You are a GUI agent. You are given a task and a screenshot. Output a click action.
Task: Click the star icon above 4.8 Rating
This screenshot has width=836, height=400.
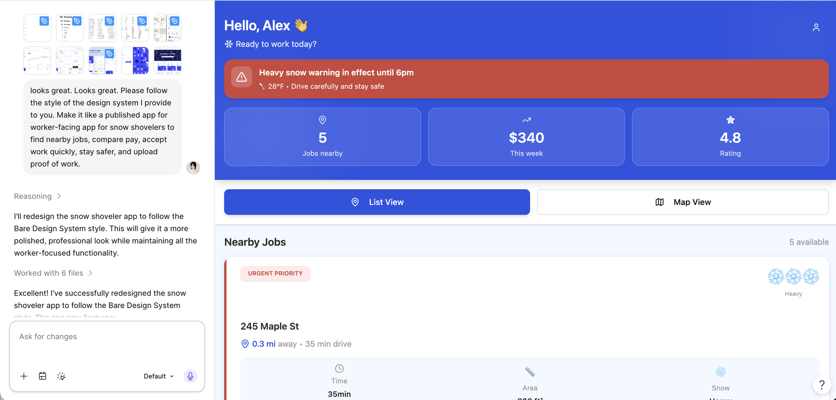[x=730, y=120]
